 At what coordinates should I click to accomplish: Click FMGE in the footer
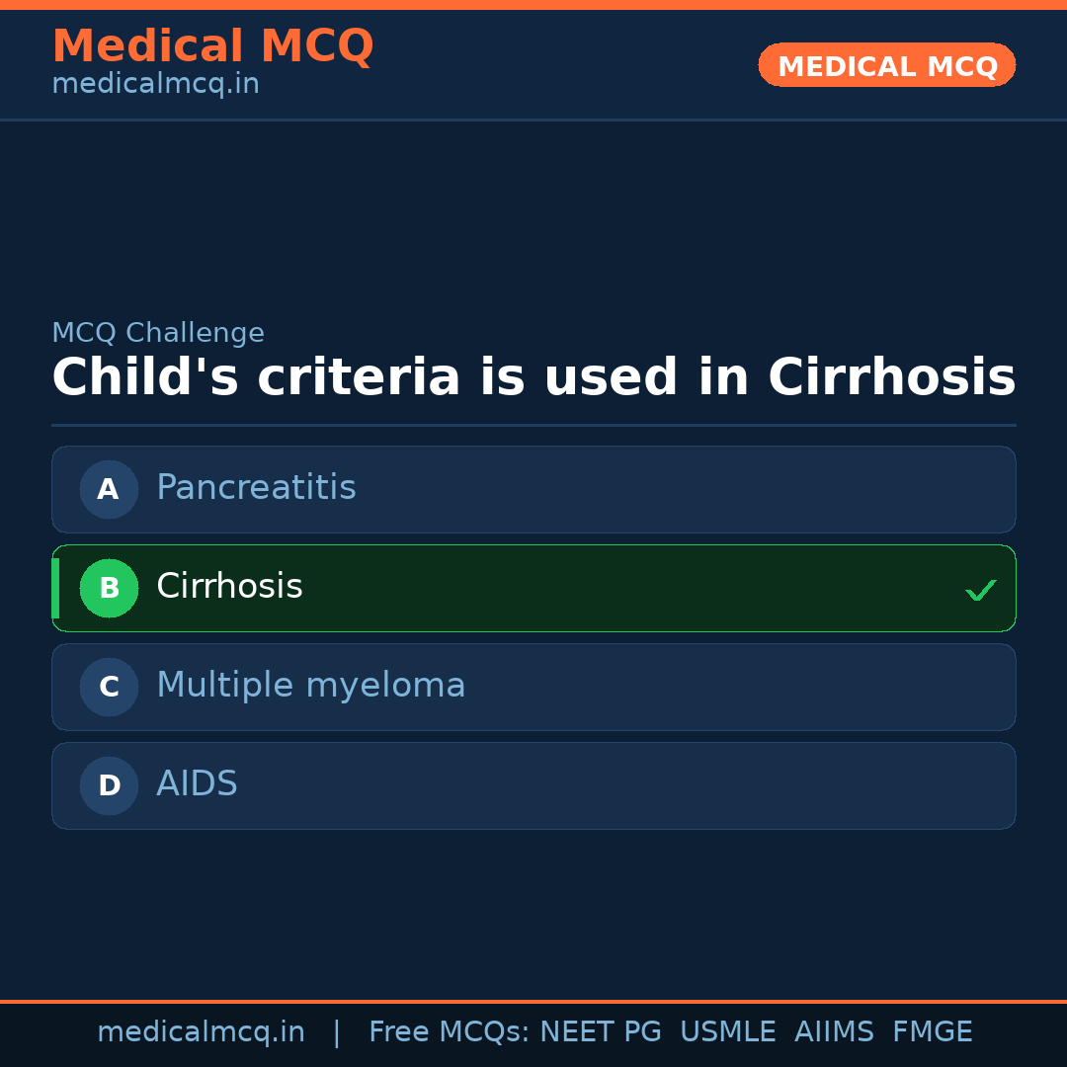pos(932,1032)
